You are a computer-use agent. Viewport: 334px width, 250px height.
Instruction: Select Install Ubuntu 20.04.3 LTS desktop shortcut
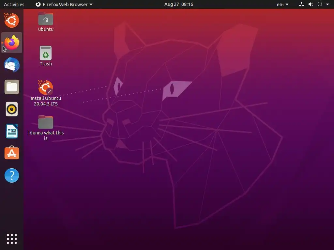click(46, 93)
